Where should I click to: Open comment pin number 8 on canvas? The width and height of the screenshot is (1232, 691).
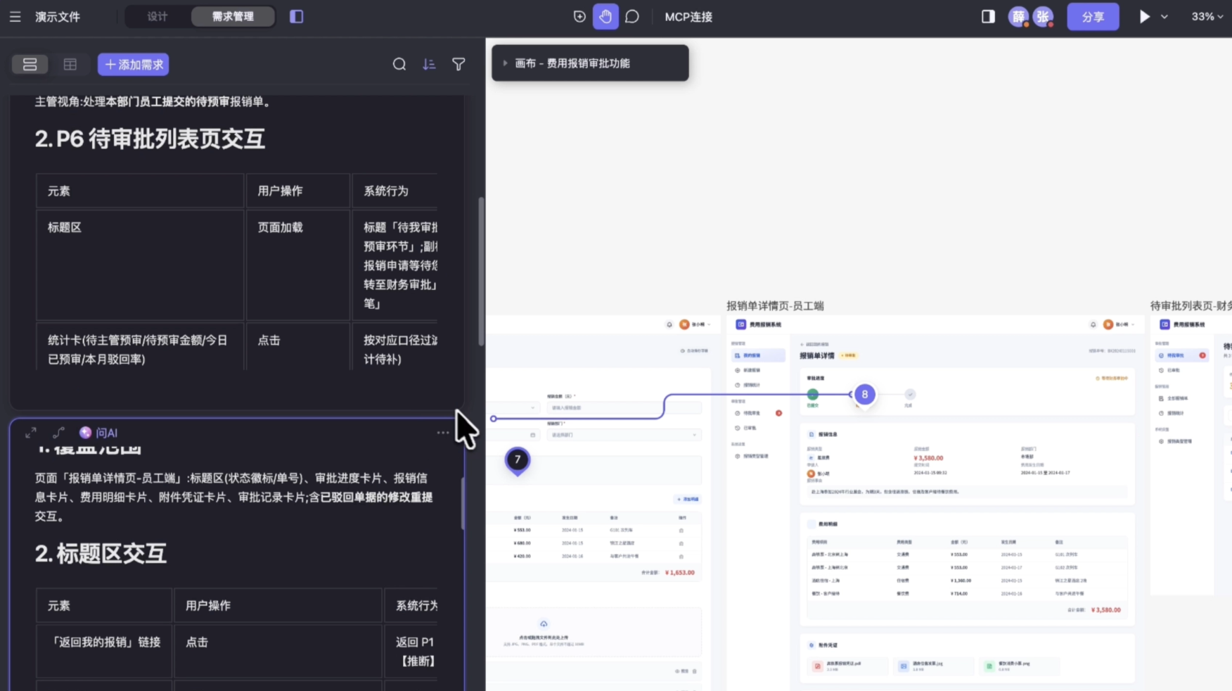pyautogui.click(x=865, y=395)
